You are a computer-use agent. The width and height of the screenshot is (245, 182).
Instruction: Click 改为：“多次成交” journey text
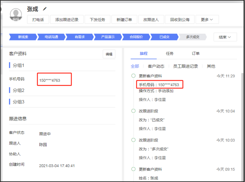tap(153, 149)
